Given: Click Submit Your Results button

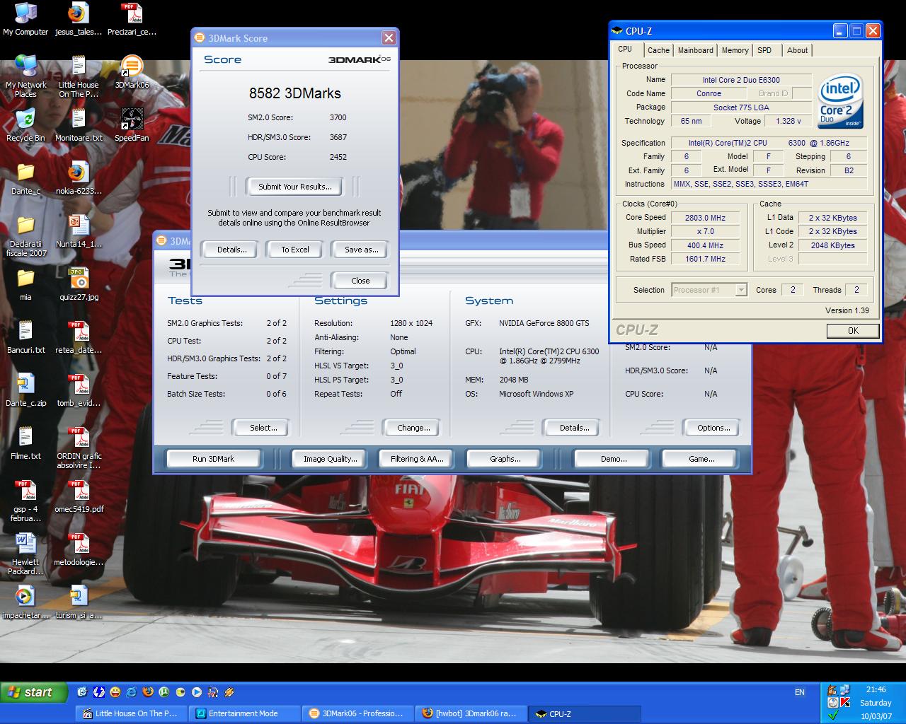Looking at the screenshot, I should pos(294,187).
